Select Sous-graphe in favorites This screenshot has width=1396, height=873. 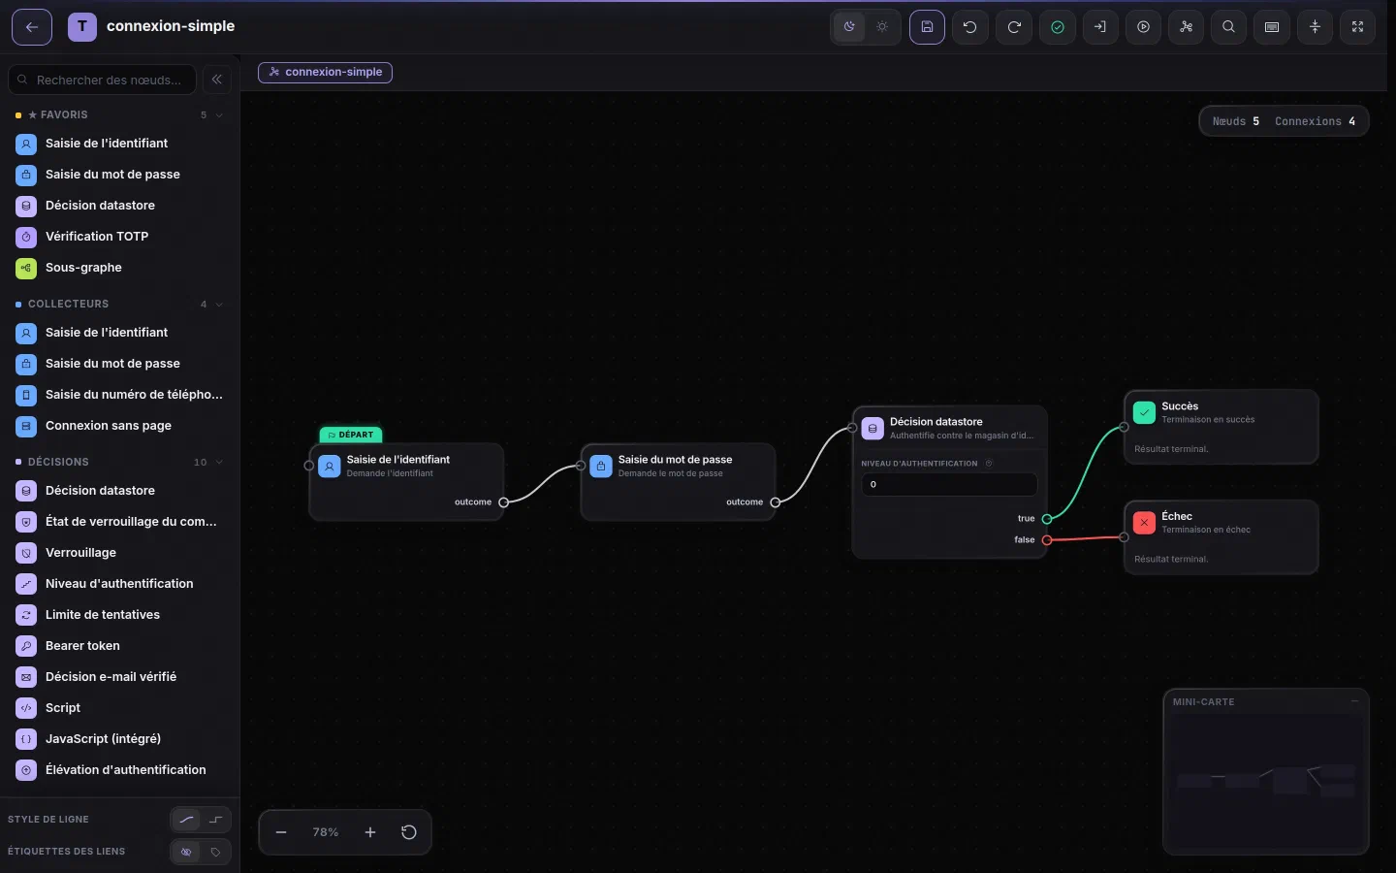coord(119,268)
